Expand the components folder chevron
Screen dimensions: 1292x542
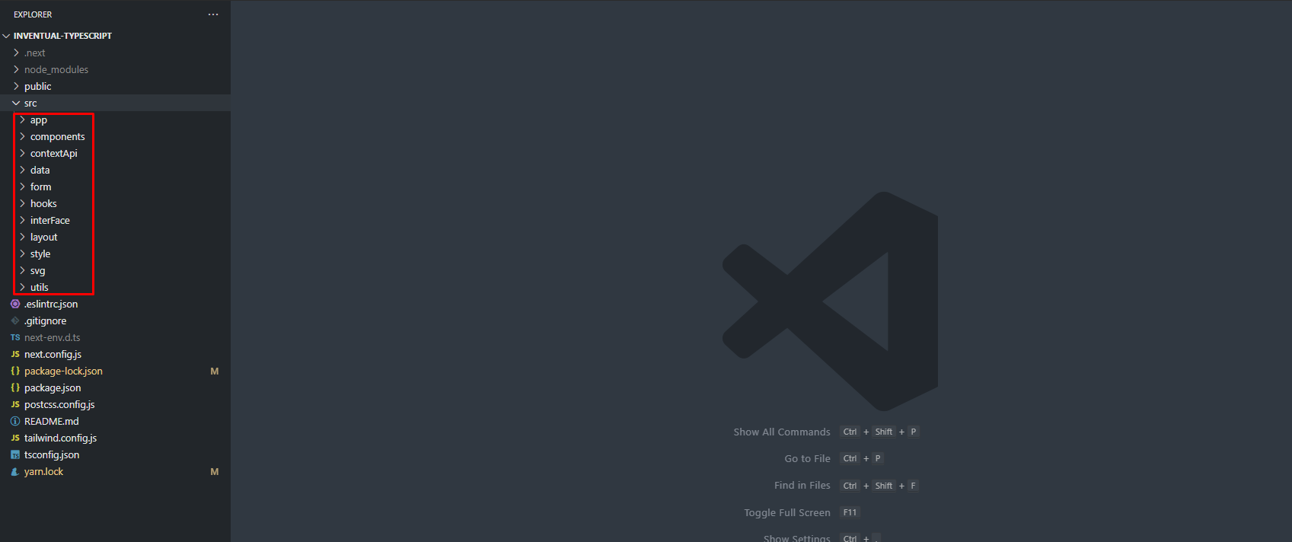(x=22, y=136)
